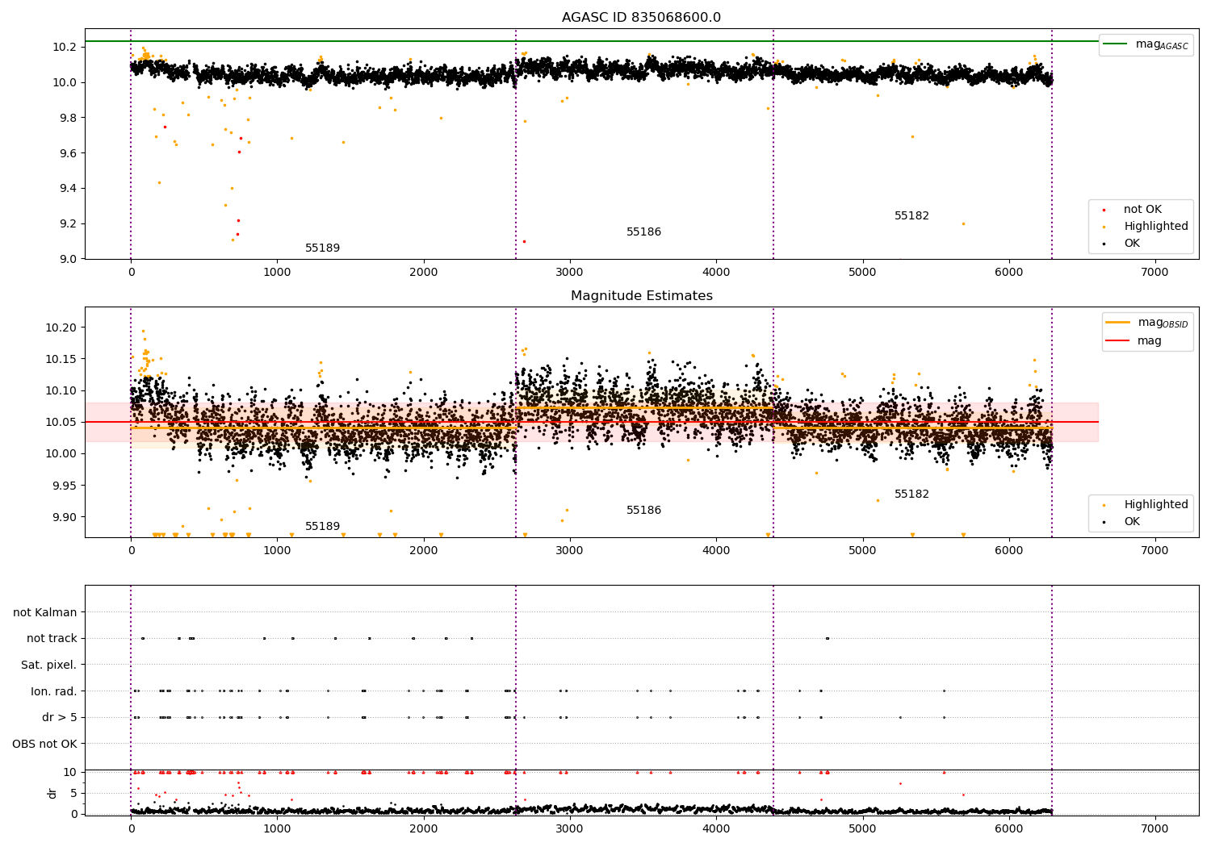Click "OK" in the Magnitude Estimates legend
The height and width of the screenshot is (847, 1211).
coord(1132,522)
